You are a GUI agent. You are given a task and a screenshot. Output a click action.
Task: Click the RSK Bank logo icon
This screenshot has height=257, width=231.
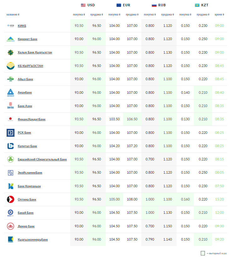(10, 133)
